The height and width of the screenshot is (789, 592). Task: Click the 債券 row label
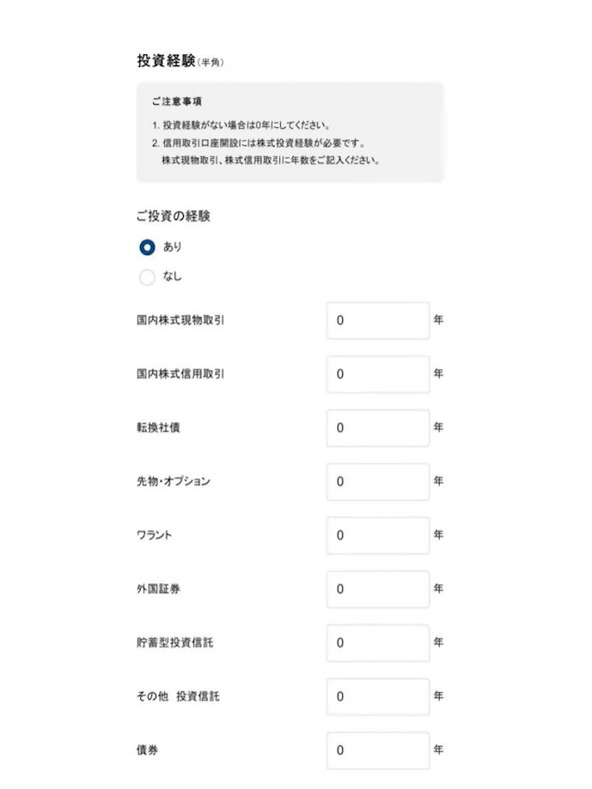(x=148, y=750)
